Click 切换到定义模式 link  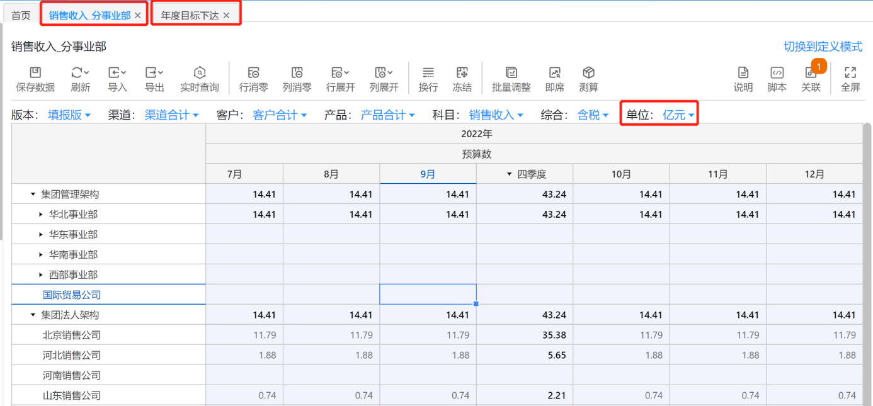pyautogui.click(x=823, y=47)
